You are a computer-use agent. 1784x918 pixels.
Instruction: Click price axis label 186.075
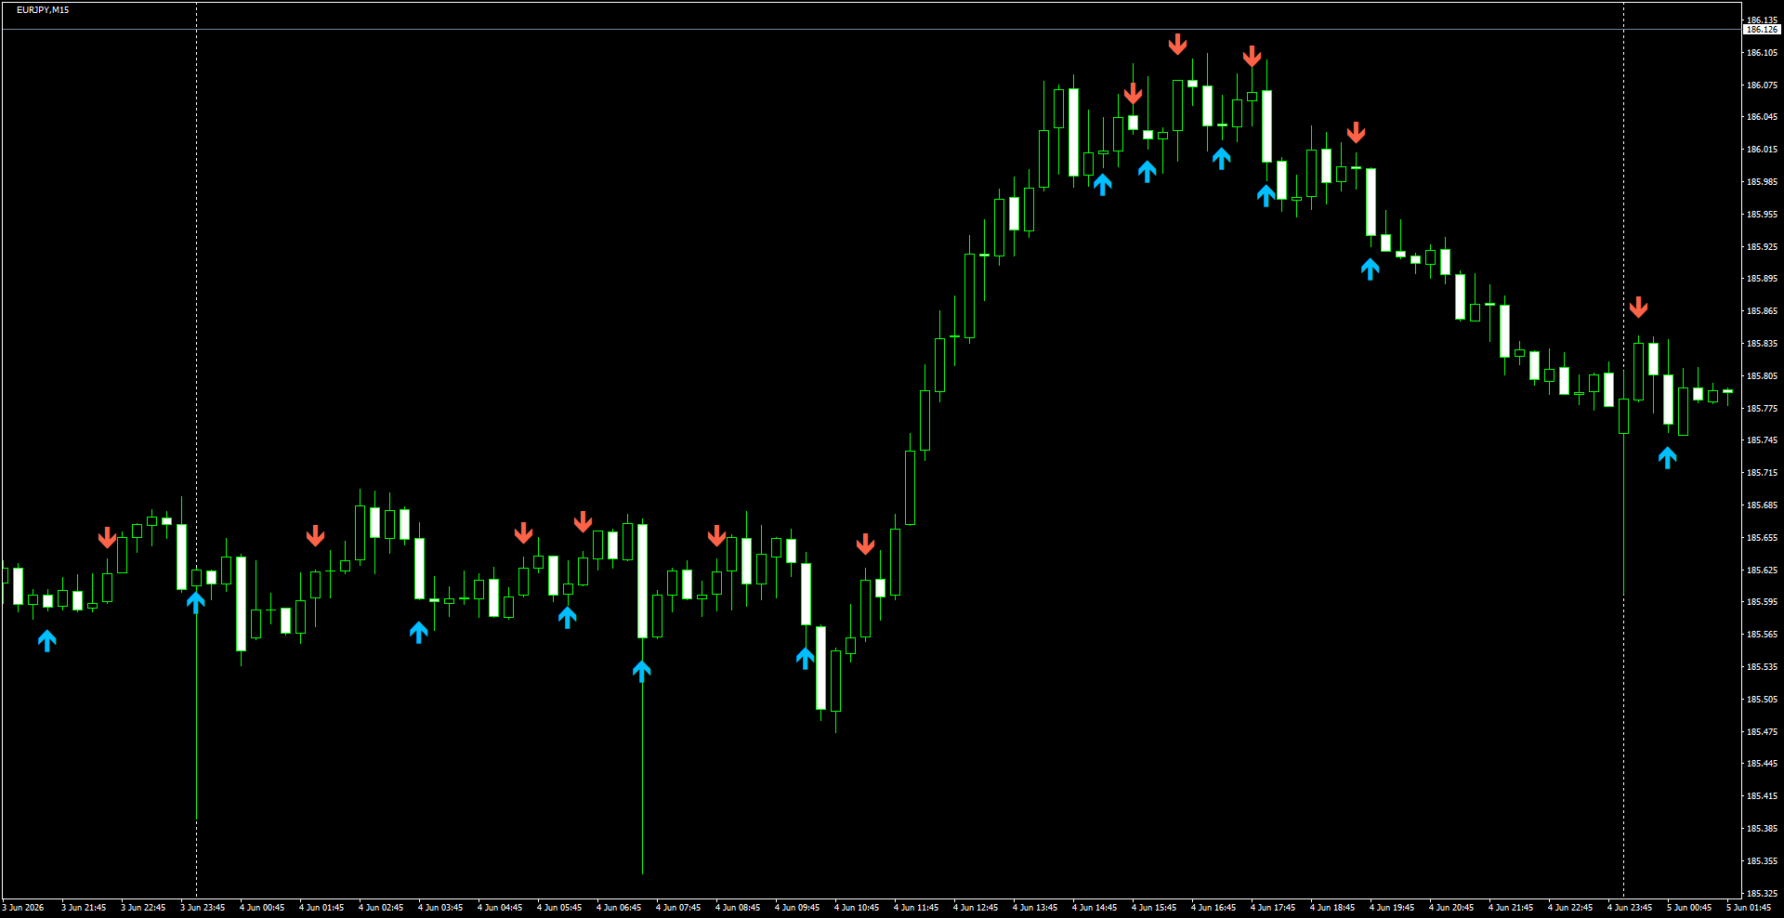click(x=1762, y=85)
